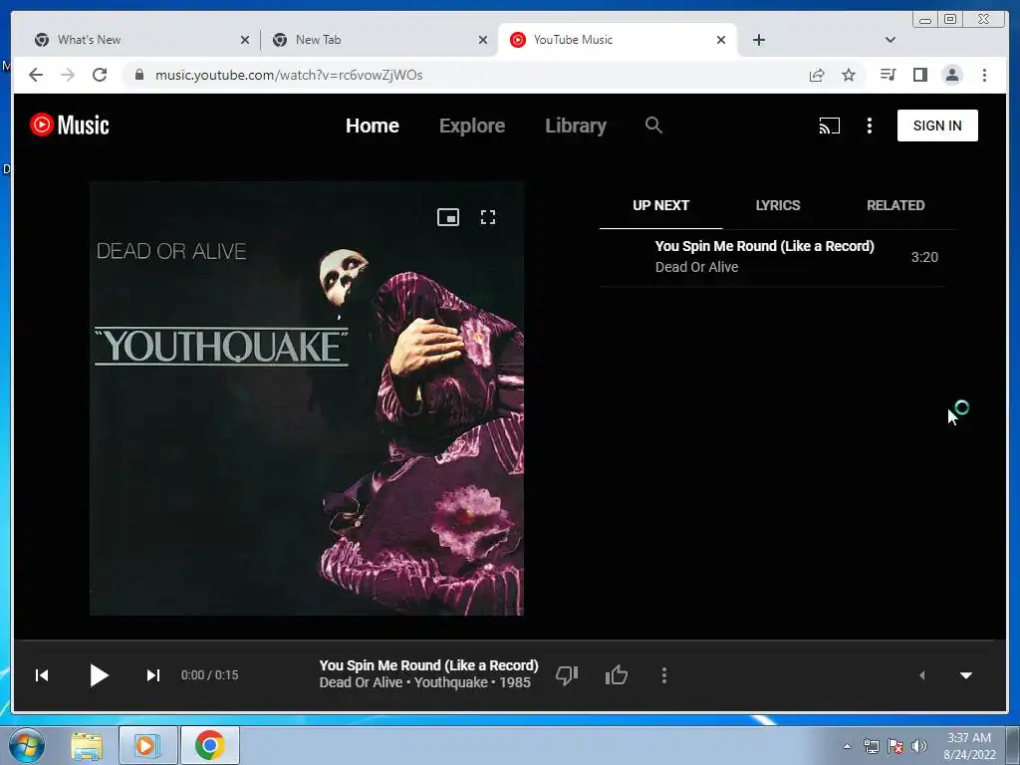
Task: Open Chrome media controls icon
Action: (888, 75)
